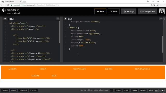The width and height of the screenshot is (166, 93).
Task: Reload the browser page
Action: (x=8, y=5)
